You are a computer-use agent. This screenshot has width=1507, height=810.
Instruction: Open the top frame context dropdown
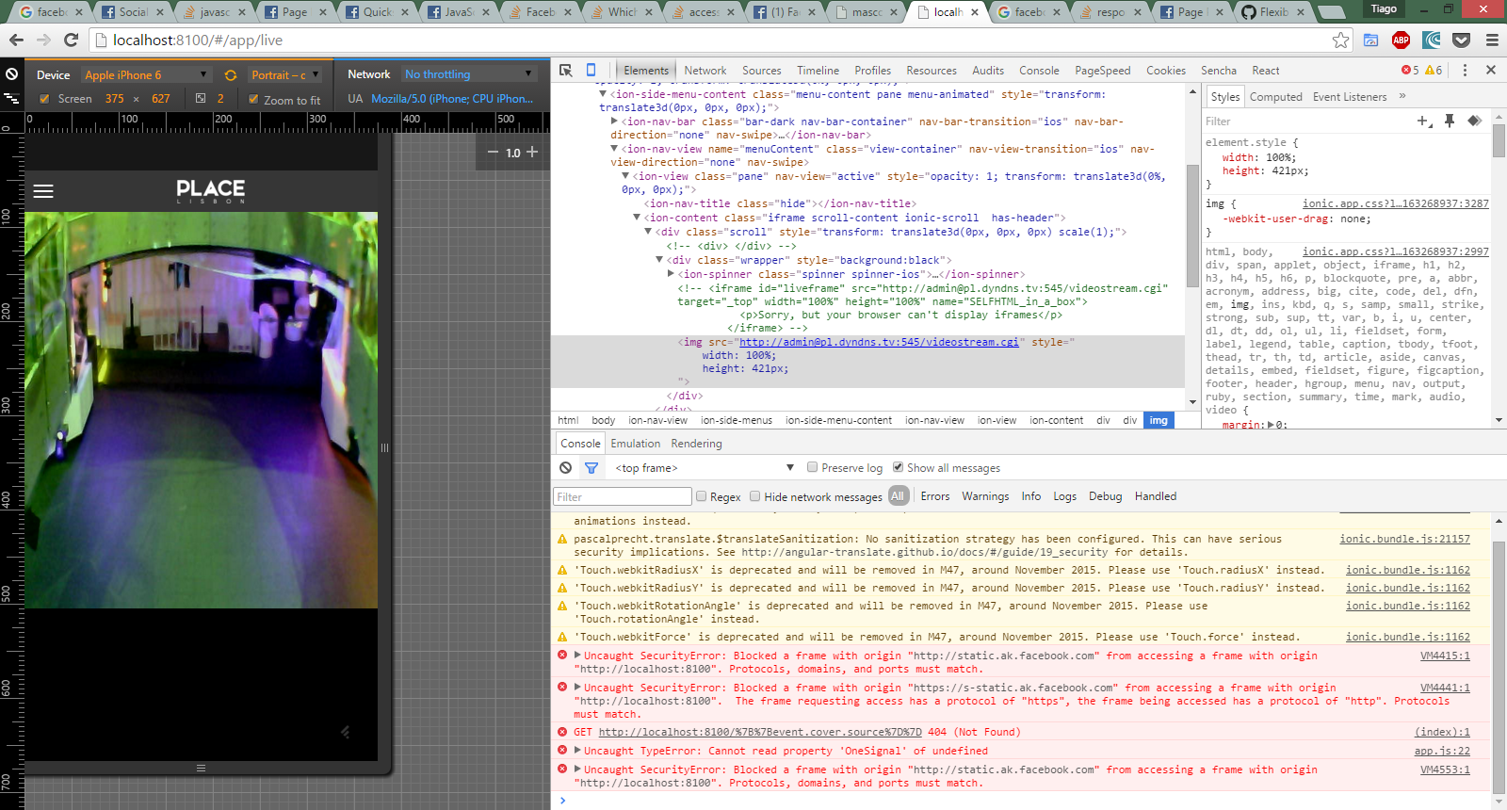point(705,468)
